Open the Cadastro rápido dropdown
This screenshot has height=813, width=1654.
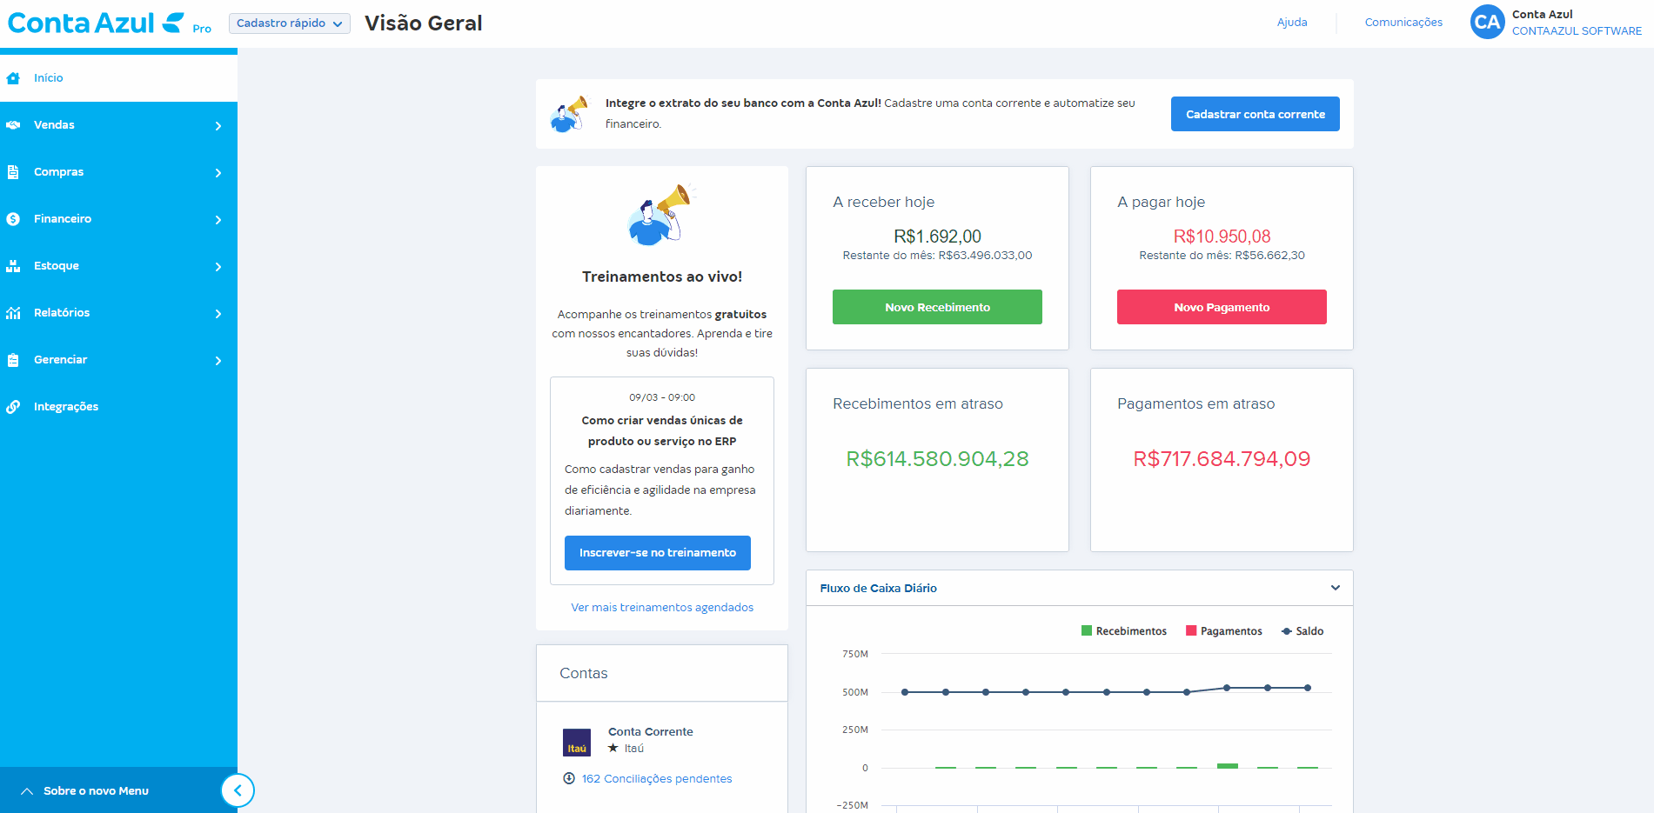290,23
